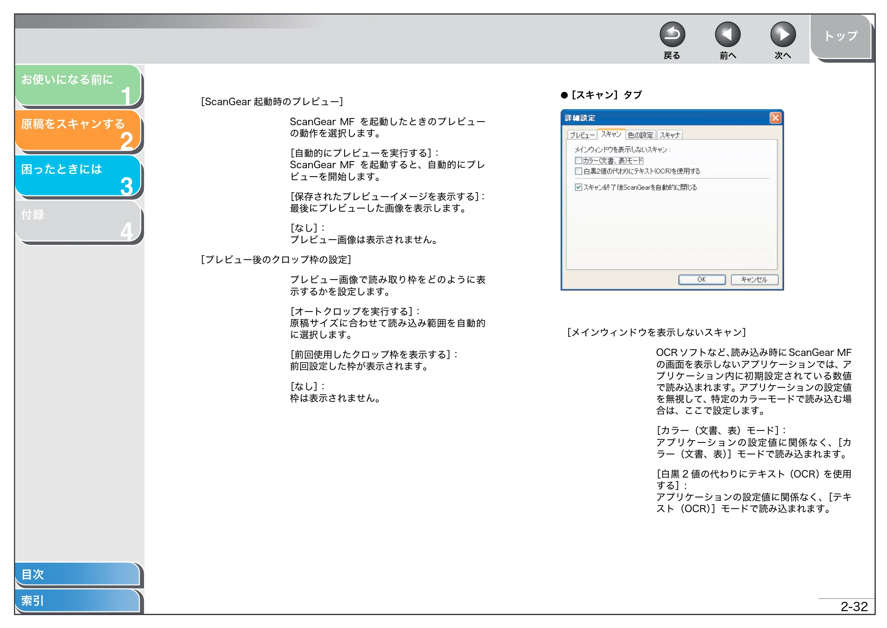This screenshot has height=628, width=887.
Task: Click the text [カラー(文書、表)モード]:
Action: 721,431
